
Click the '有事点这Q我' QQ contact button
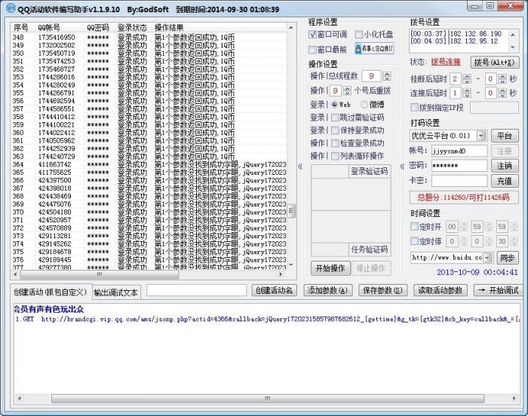click(374, 48)
